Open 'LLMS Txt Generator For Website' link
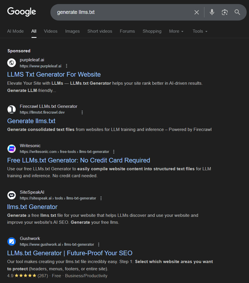Image resolution: width=249 pixels, height=283 pixels. point(54,74)
